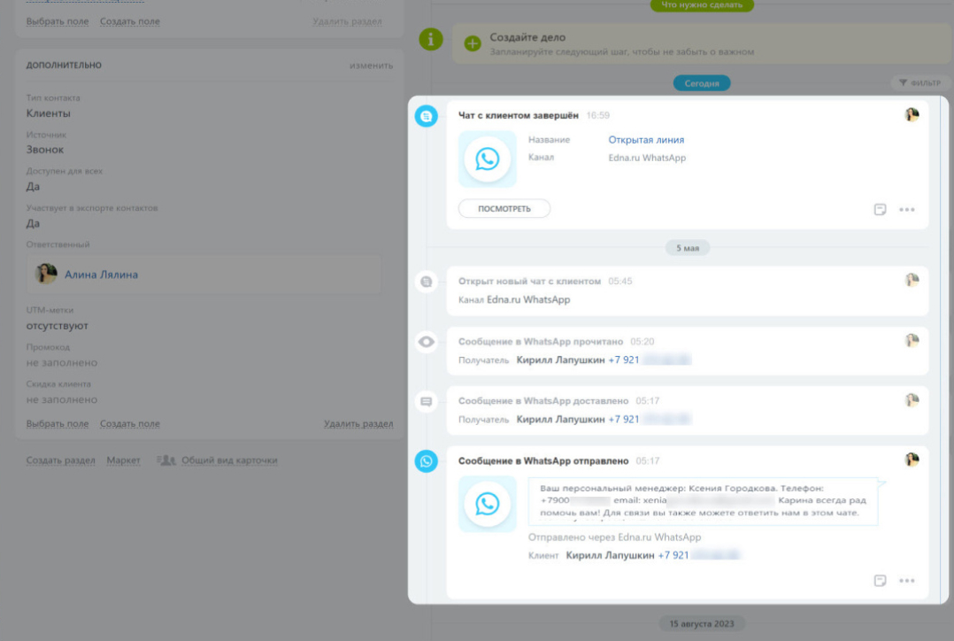Image resolution: width=954 pixels, height=641 pixels.
Task: Open the three-dots menu in the sent message card
Action: tap(906, 581)
